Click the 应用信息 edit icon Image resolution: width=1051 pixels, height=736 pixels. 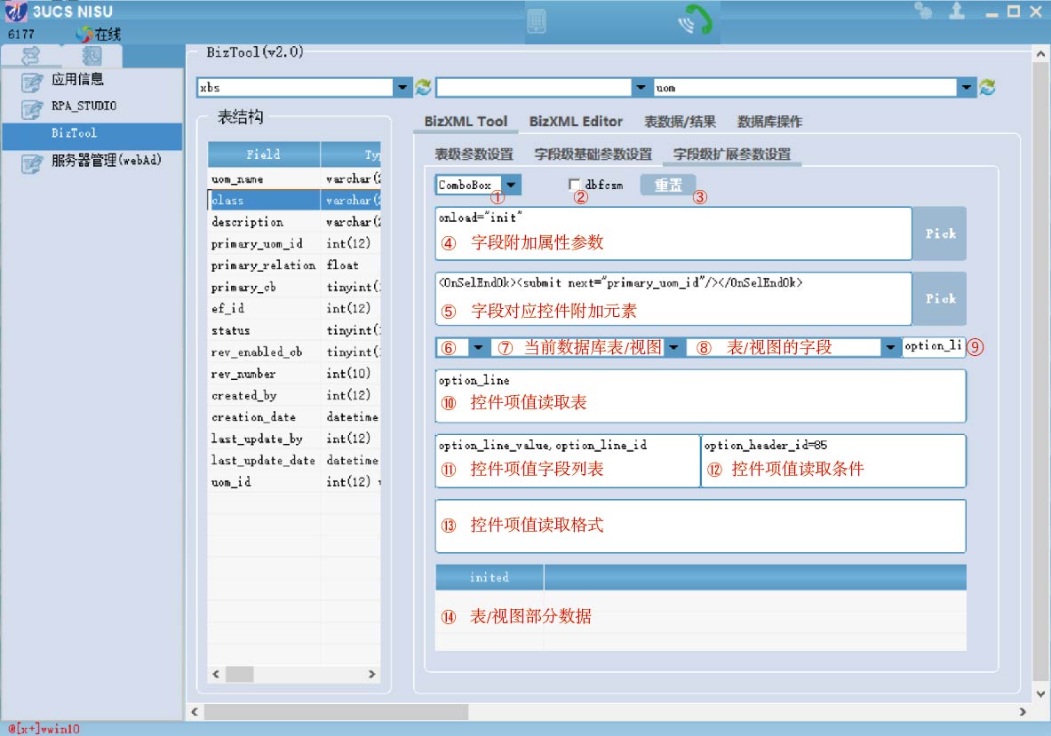pyautogui.click(x=31, y=82)
